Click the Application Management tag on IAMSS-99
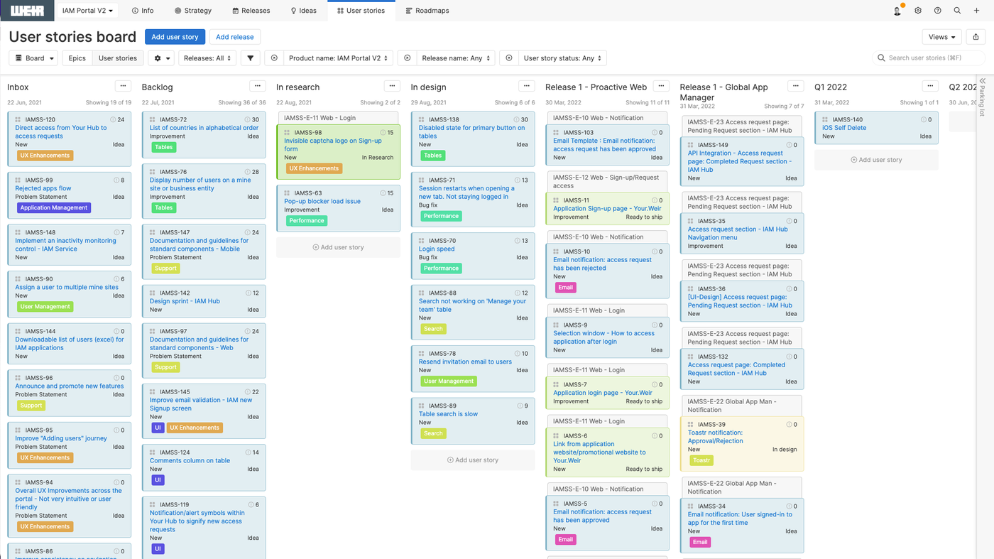 click(x=54, y=208)
